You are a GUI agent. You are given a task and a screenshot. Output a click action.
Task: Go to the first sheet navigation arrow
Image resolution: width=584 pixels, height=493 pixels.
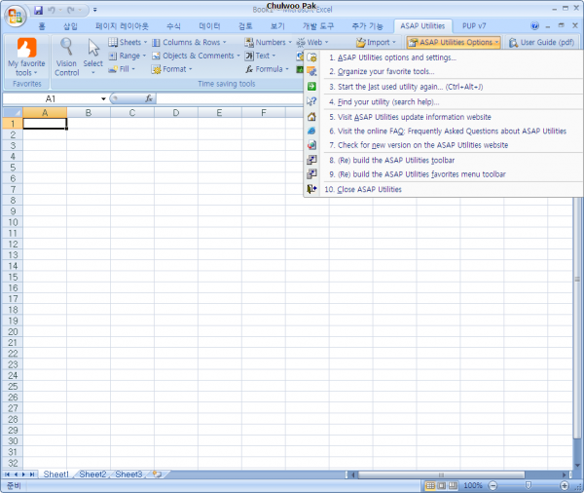coord(7,474)
